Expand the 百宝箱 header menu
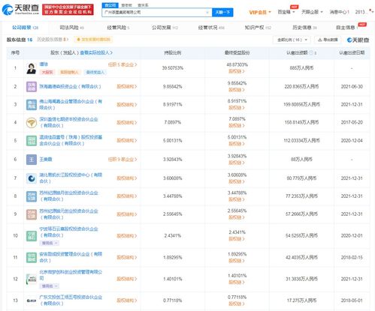This screenshot has height=311, width=375. (x=286, y=12)
